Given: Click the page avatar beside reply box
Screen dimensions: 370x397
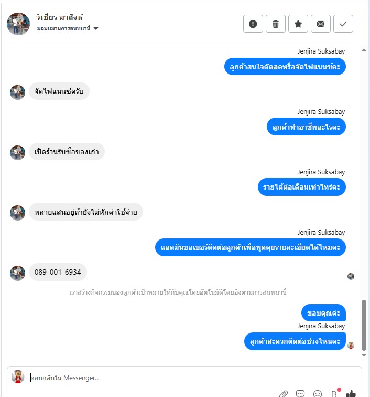Looking at the screenshot, I should (18, 377).
